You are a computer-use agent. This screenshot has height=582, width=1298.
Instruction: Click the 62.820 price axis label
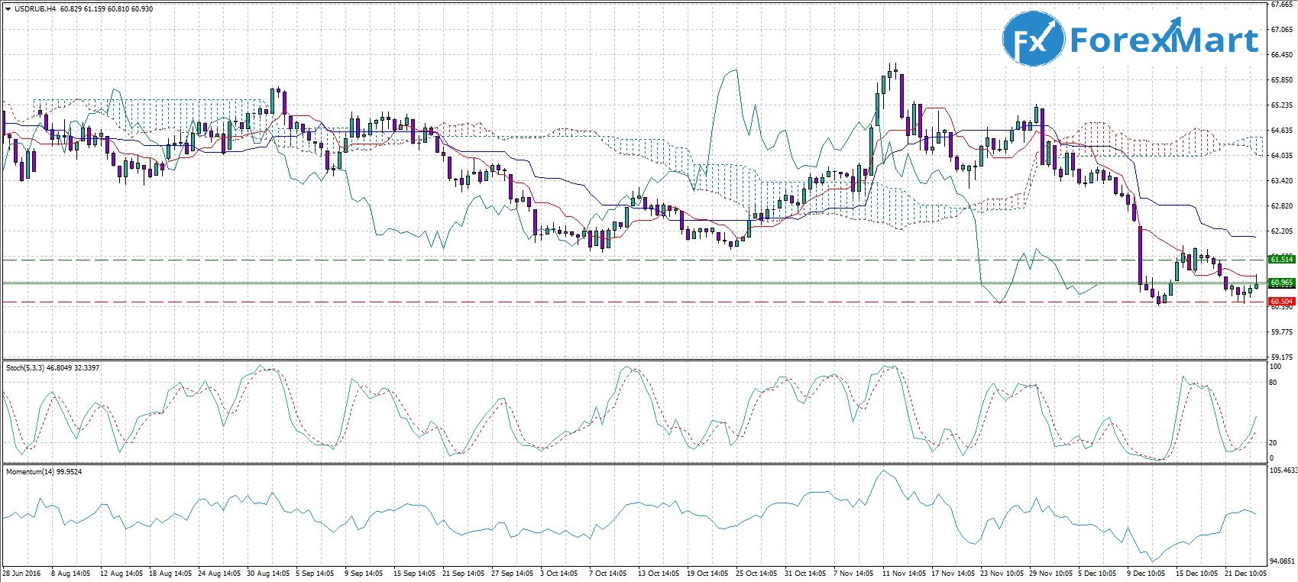point(1281,206)
